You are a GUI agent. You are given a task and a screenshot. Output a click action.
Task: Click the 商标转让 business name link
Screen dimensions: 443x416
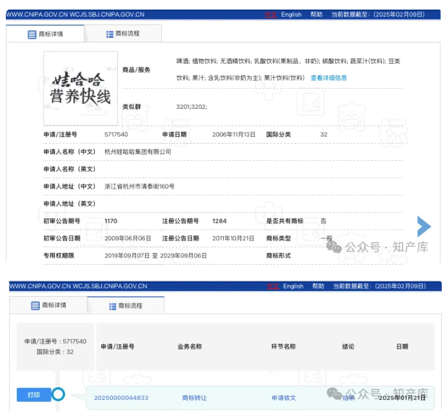[x=194, y=398]
